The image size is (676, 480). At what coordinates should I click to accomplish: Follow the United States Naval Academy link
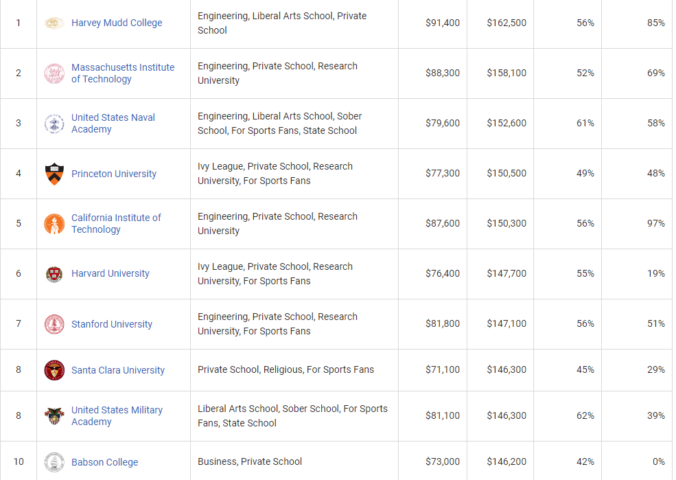pos(113,124)
